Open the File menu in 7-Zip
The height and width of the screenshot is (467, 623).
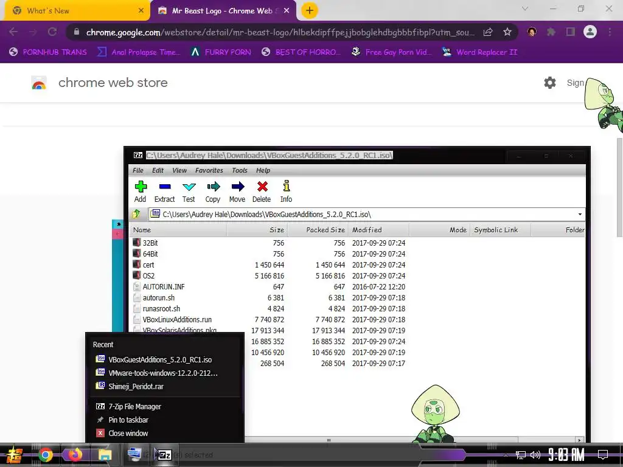(x=138, y=170)
